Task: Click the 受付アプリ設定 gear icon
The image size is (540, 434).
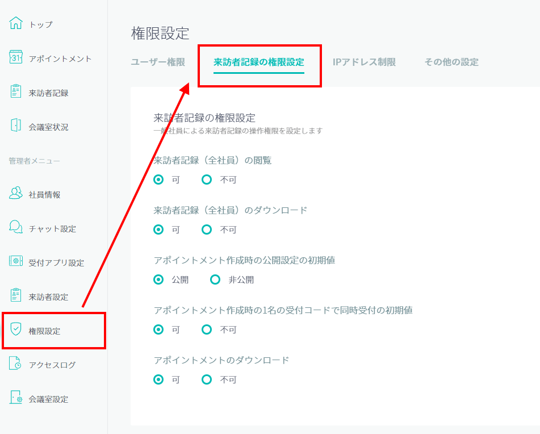Action: click(16, 261)
